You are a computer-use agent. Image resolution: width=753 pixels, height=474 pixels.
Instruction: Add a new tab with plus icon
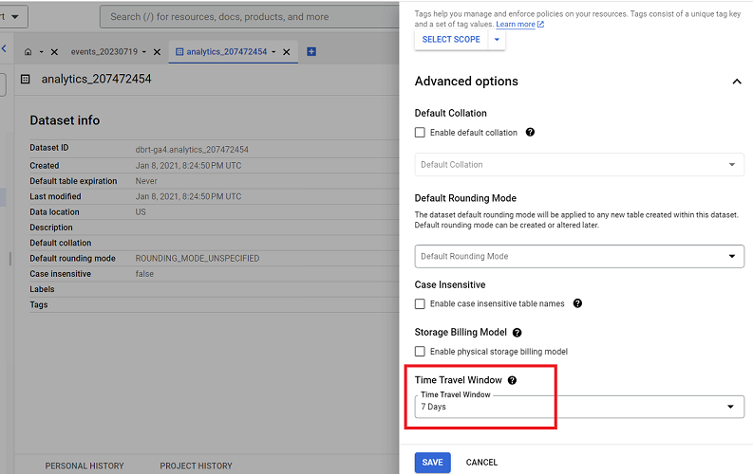(x=311, y=52)
